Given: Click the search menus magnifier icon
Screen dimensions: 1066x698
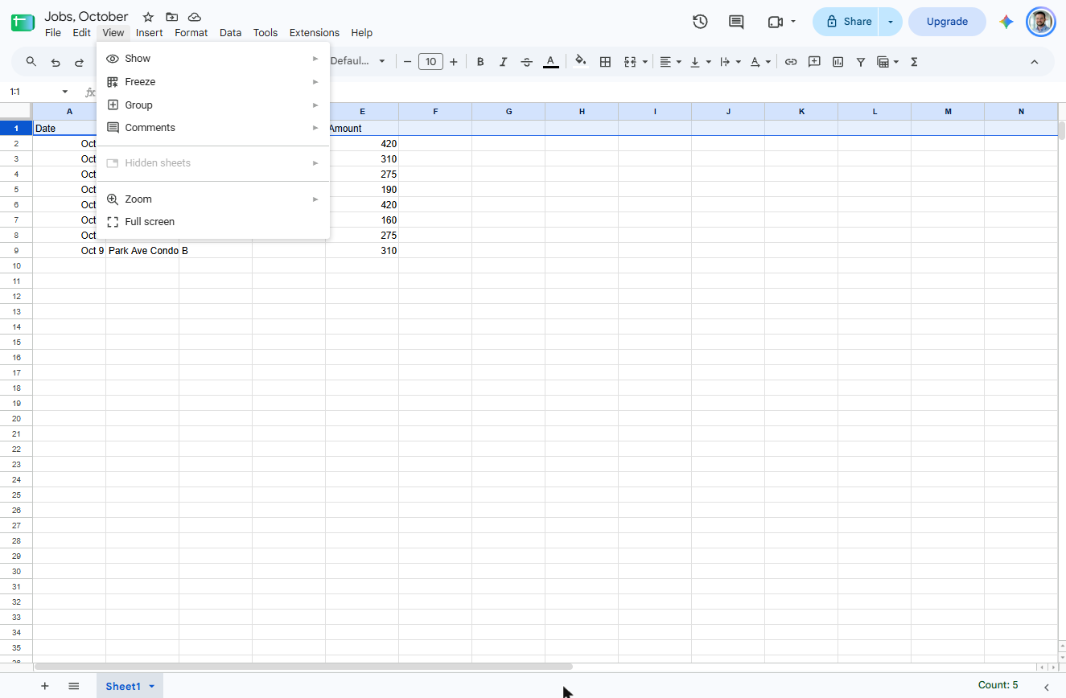Looking at the screenshot, I should 31,62.
